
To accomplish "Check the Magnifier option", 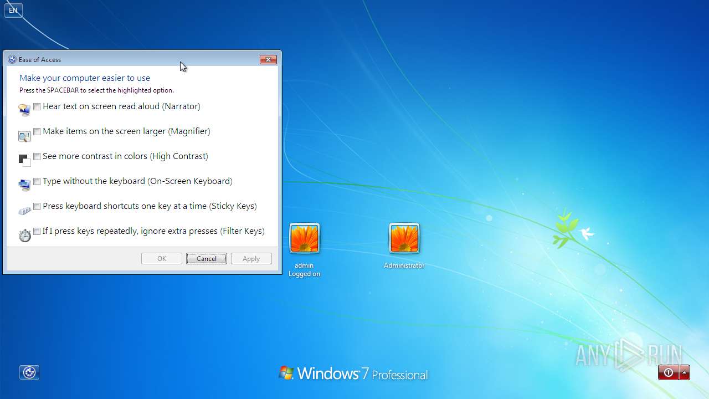I will [37, 131].
